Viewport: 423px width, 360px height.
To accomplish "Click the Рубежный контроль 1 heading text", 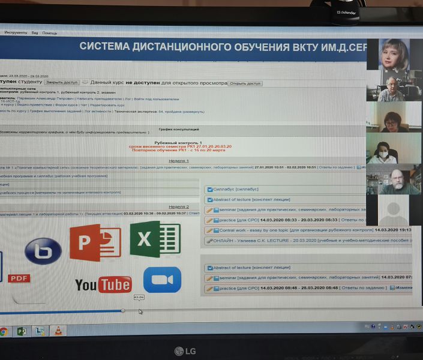I will click(x=178, y=142).
